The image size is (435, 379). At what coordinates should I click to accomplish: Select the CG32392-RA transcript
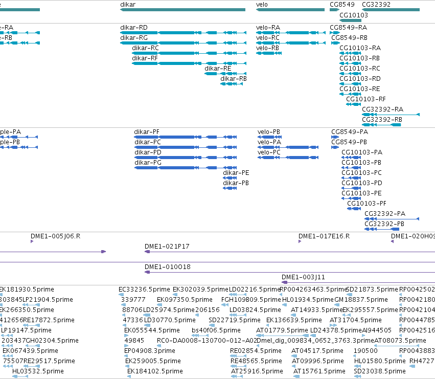(x=391, y=115)
